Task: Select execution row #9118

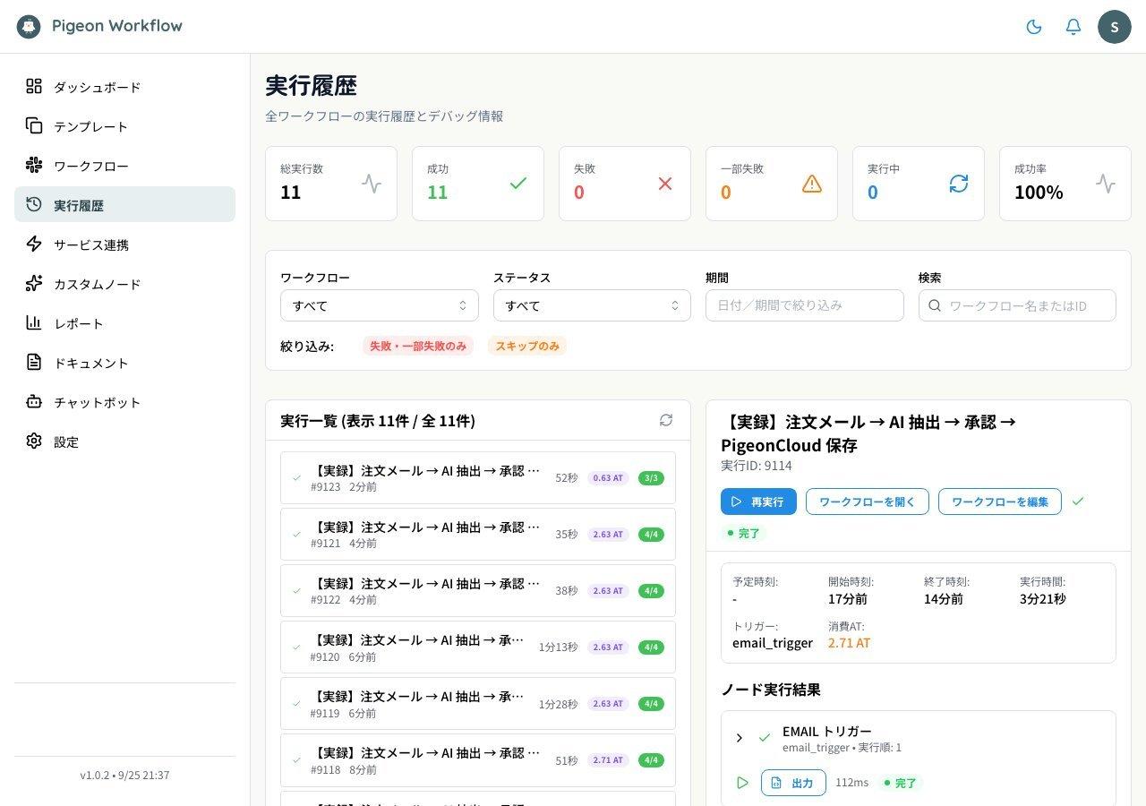Action: [x=478, y=760]
